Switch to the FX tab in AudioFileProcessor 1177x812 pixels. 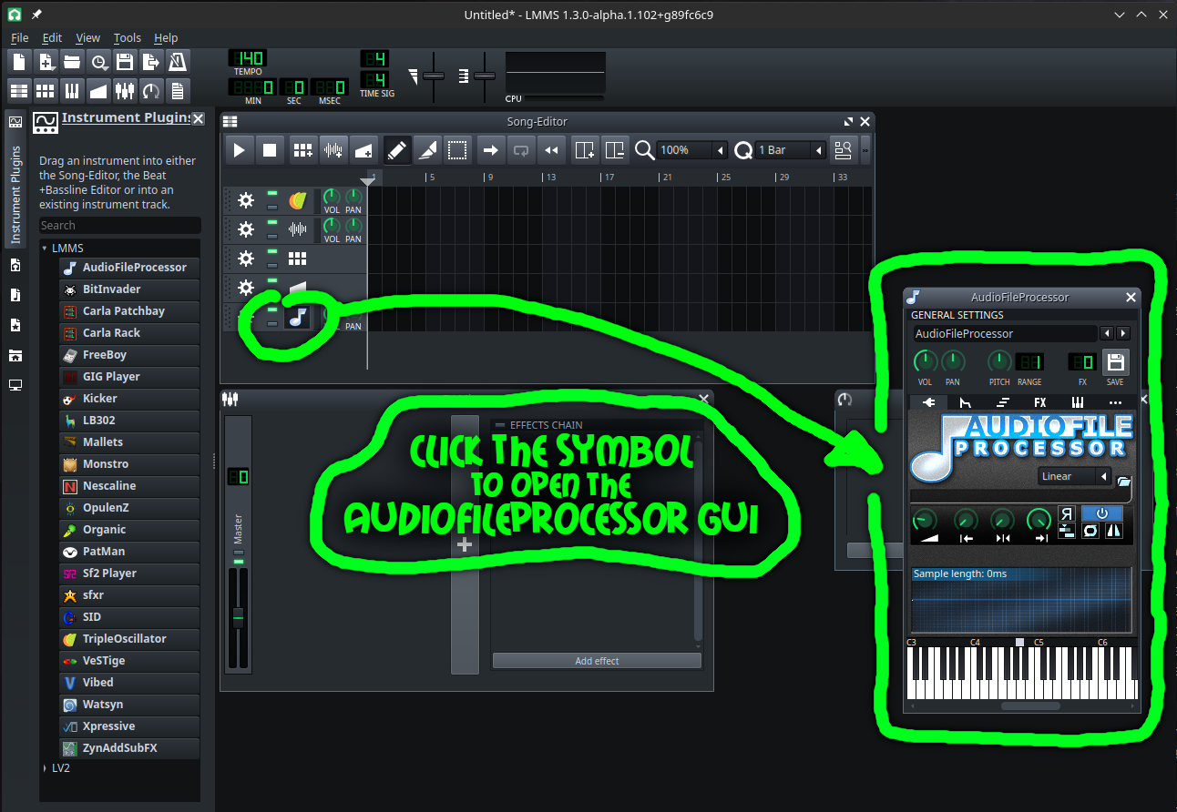point(1039,402)
